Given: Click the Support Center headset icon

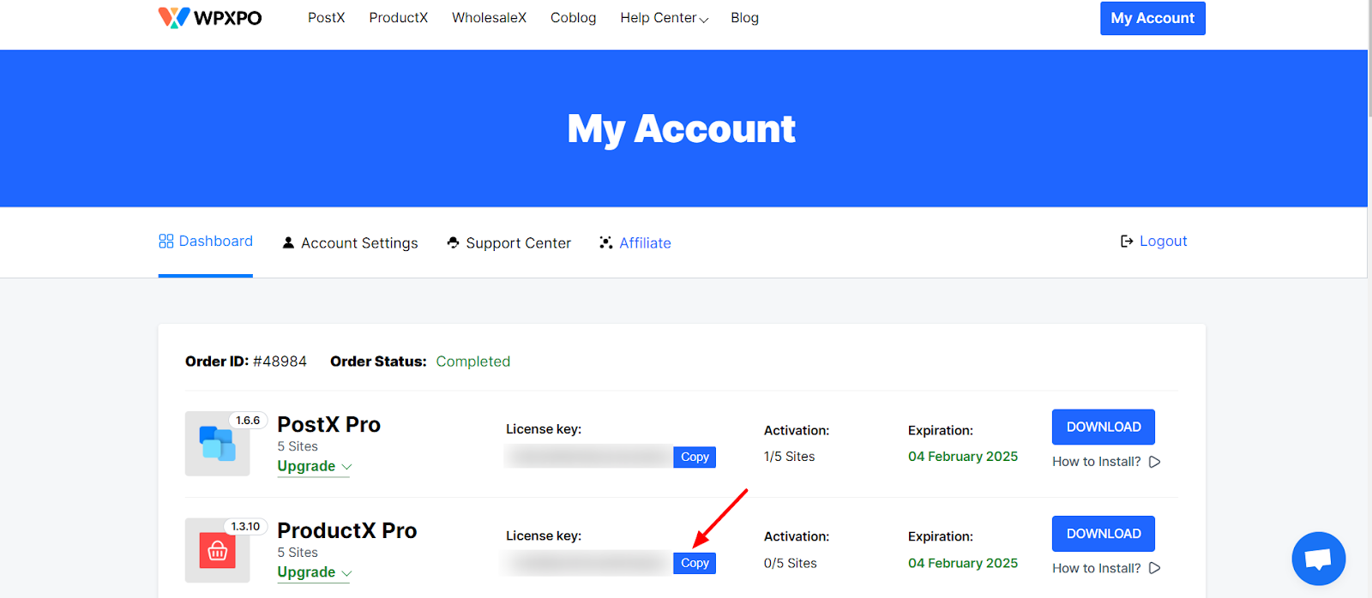Looking at the screenshot, I should pyautogui.click(x=453, y=243).
